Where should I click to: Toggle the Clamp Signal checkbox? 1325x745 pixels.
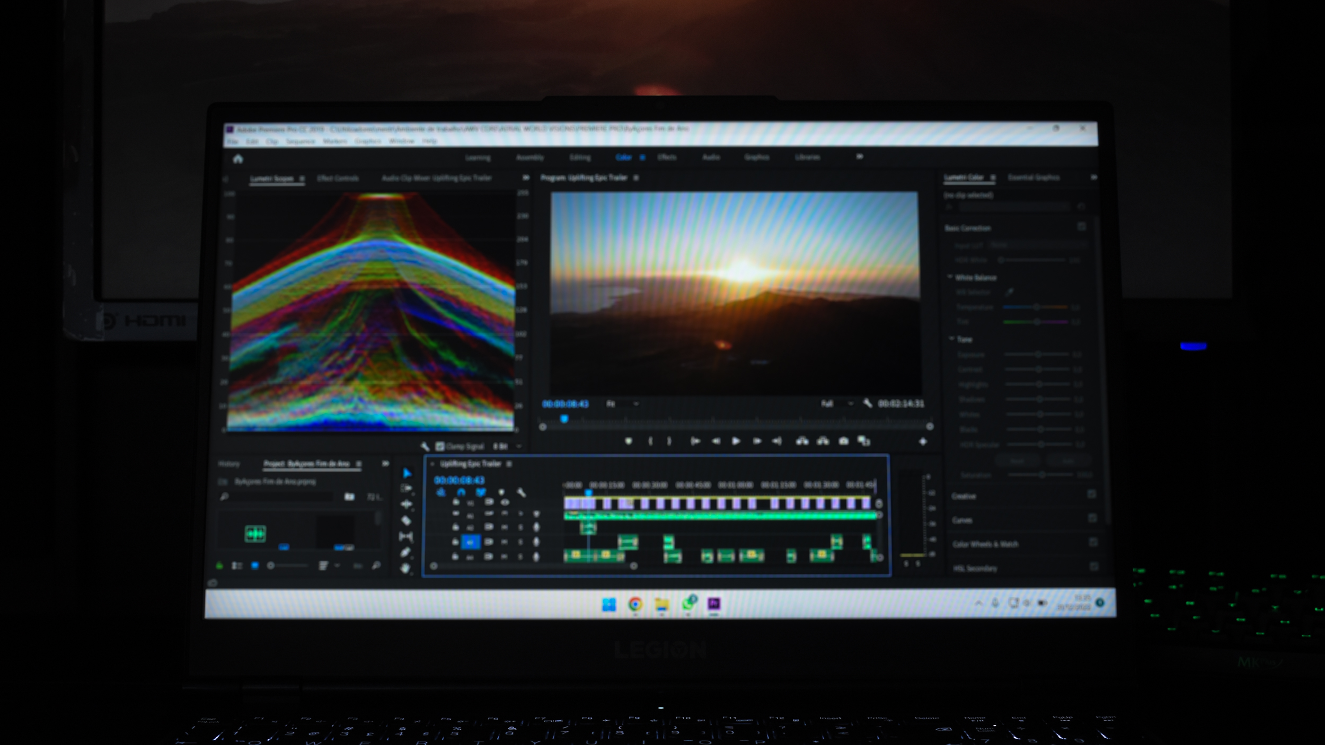440,446
